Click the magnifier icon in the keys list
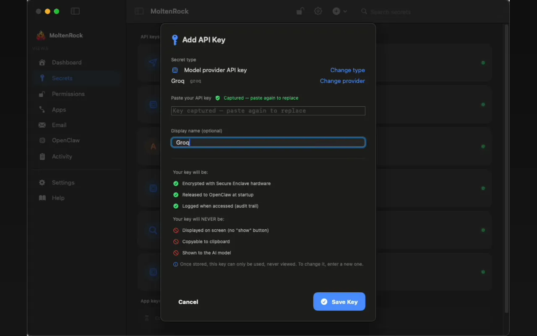Viewport: 537px width, 336px height. [153, 230]
